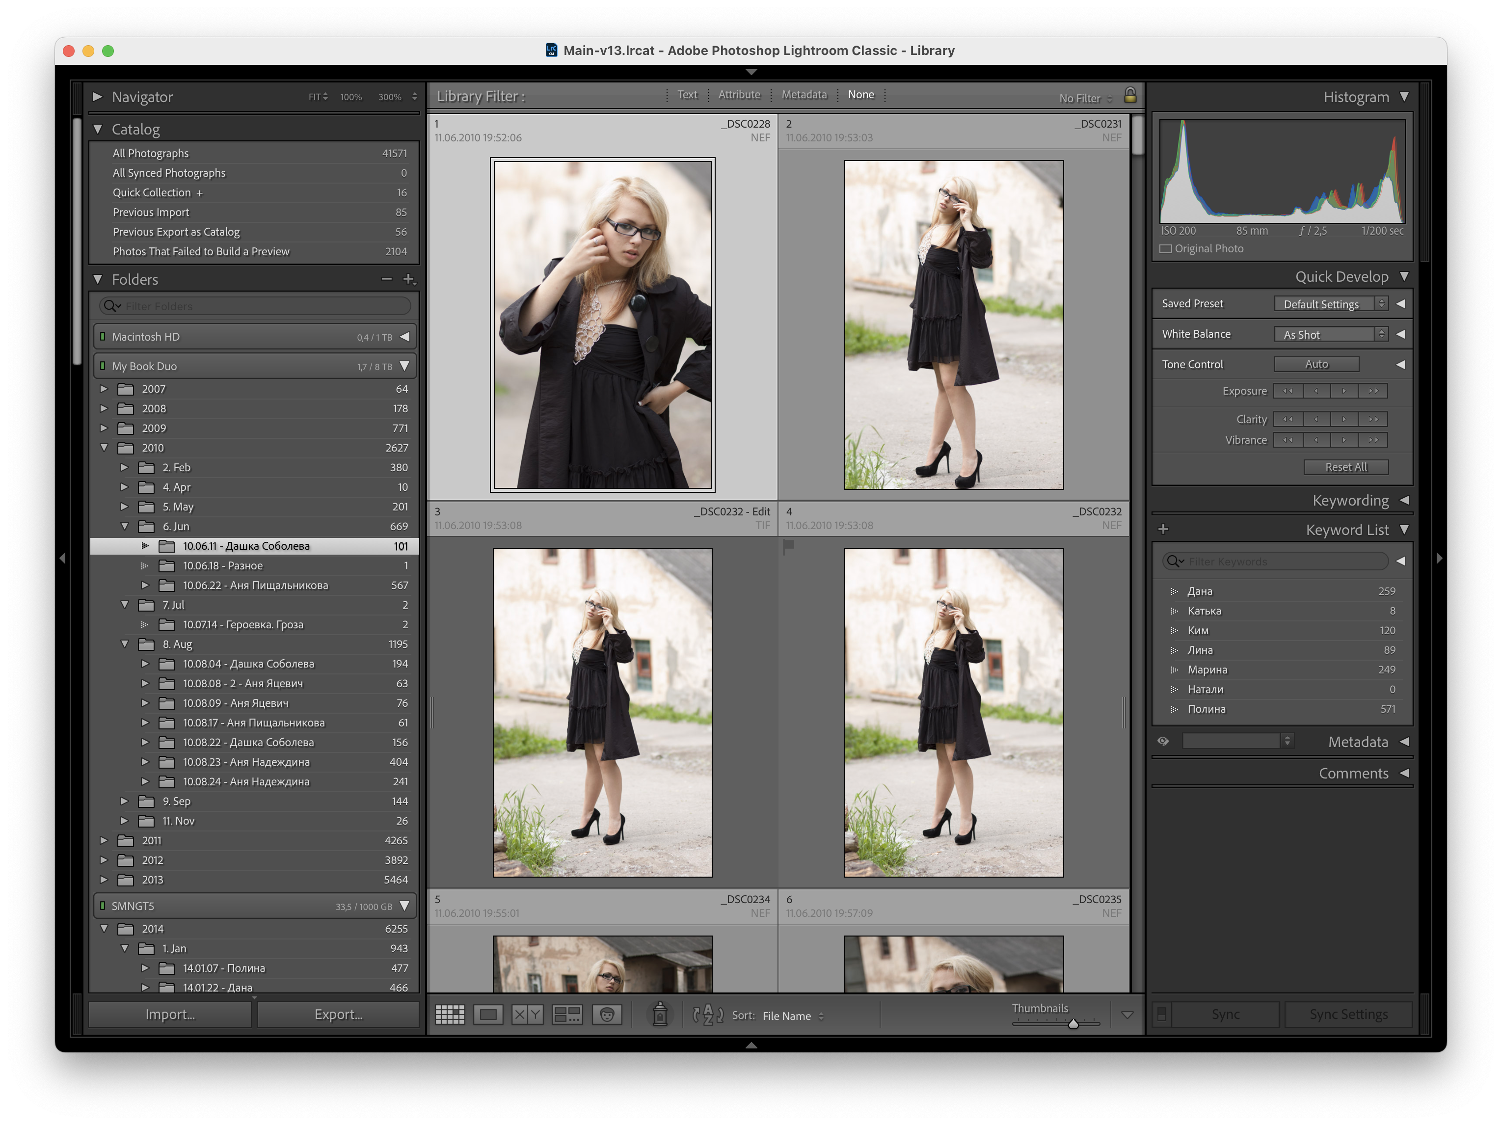Open toolbar content menu triangle
This screenshot has height=1125, width=1502.
1127,1015
